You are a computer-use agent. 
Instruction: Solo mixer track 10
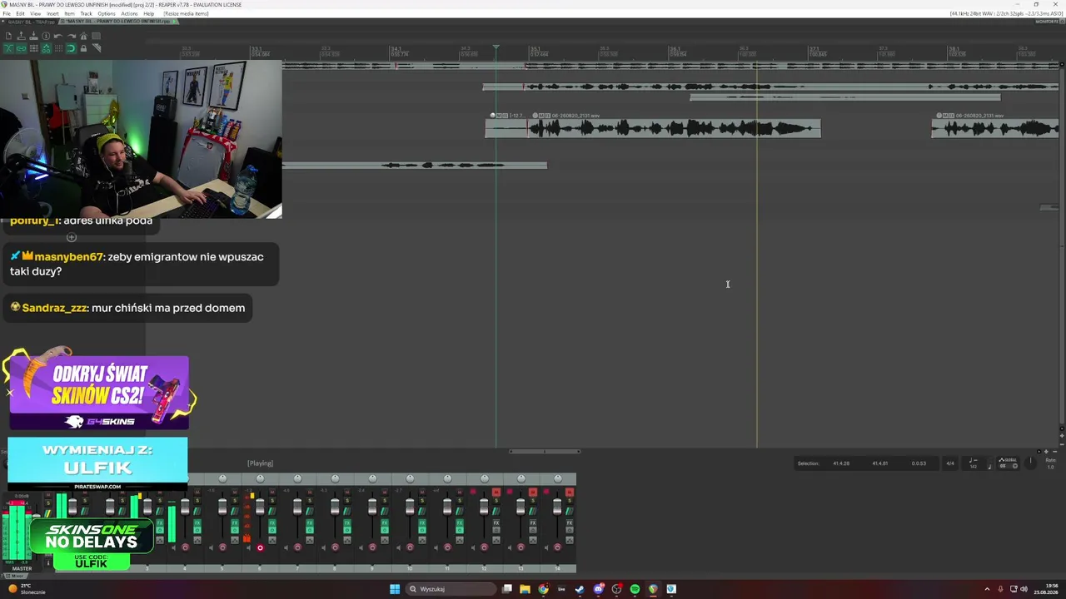pyautogui.click(x=421, y=500)
